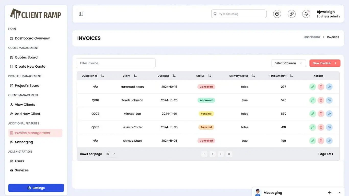Click the Filter invoice input field

(116, 63)
